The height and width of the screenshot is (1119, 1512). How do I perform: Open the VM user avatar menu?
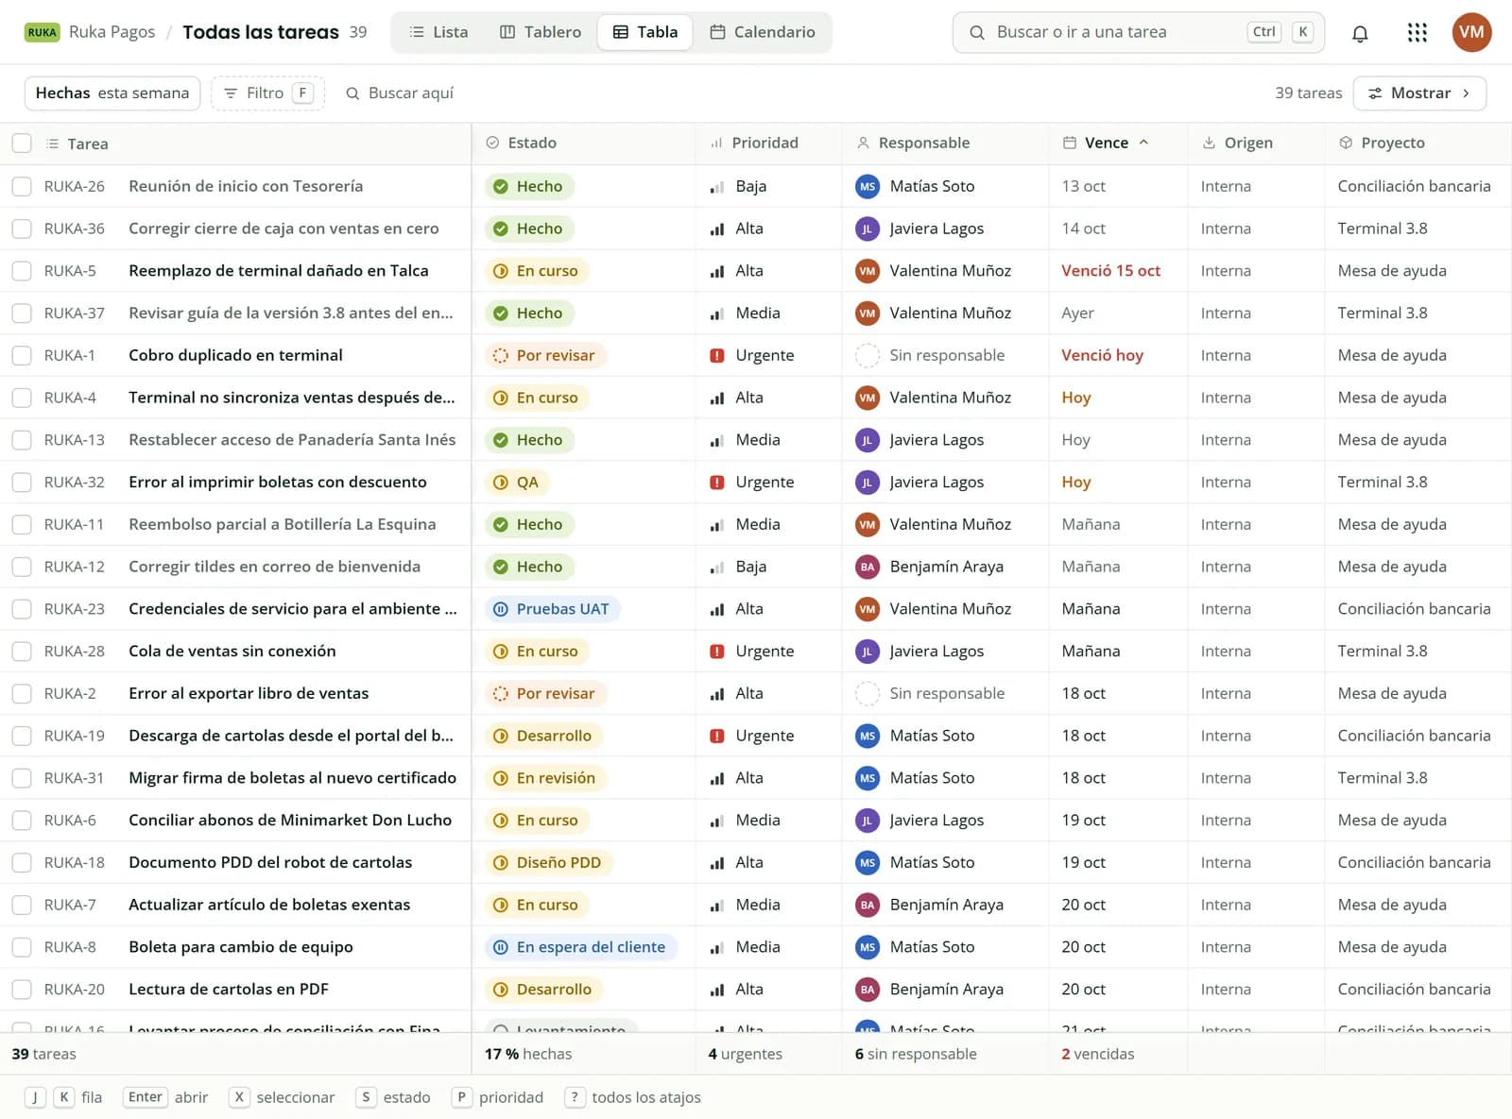point(1471,32)
